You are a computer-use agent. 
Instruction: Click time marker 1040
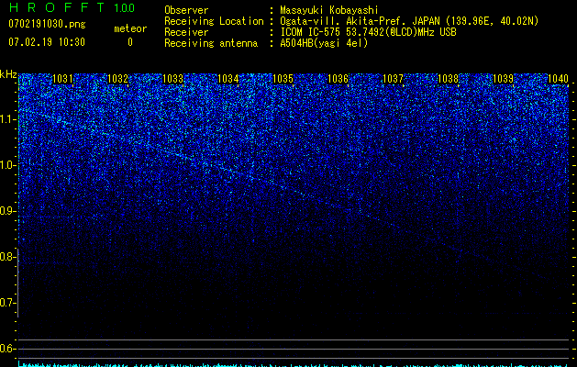pos(558,79)
